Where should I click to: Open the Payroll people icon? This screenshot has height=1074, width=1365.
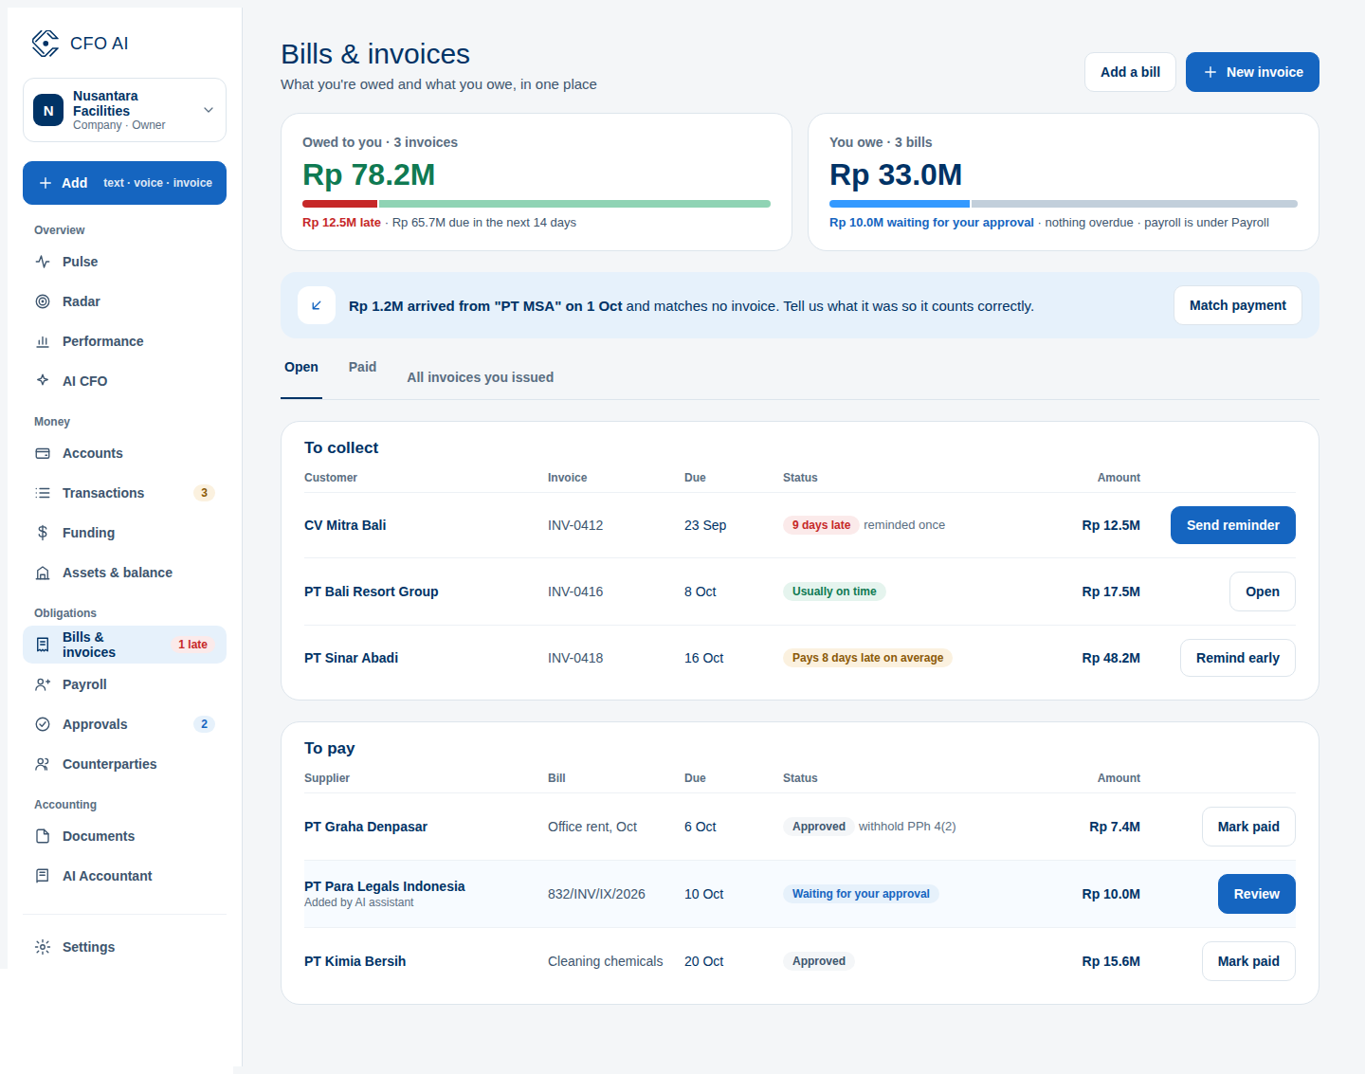tap(43, 684)
